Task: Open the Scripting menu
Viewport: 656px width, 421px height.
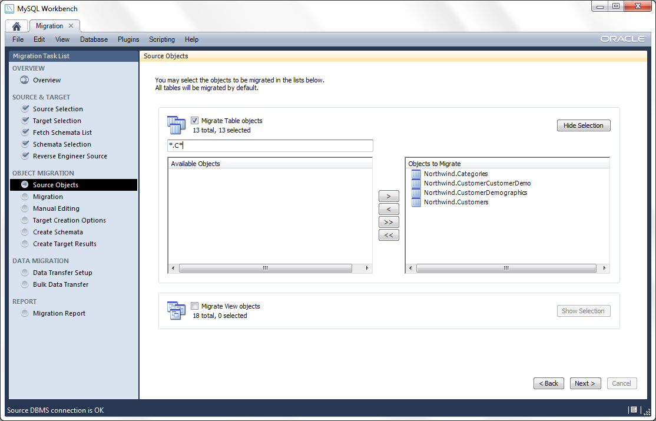Action: (161, 39)
